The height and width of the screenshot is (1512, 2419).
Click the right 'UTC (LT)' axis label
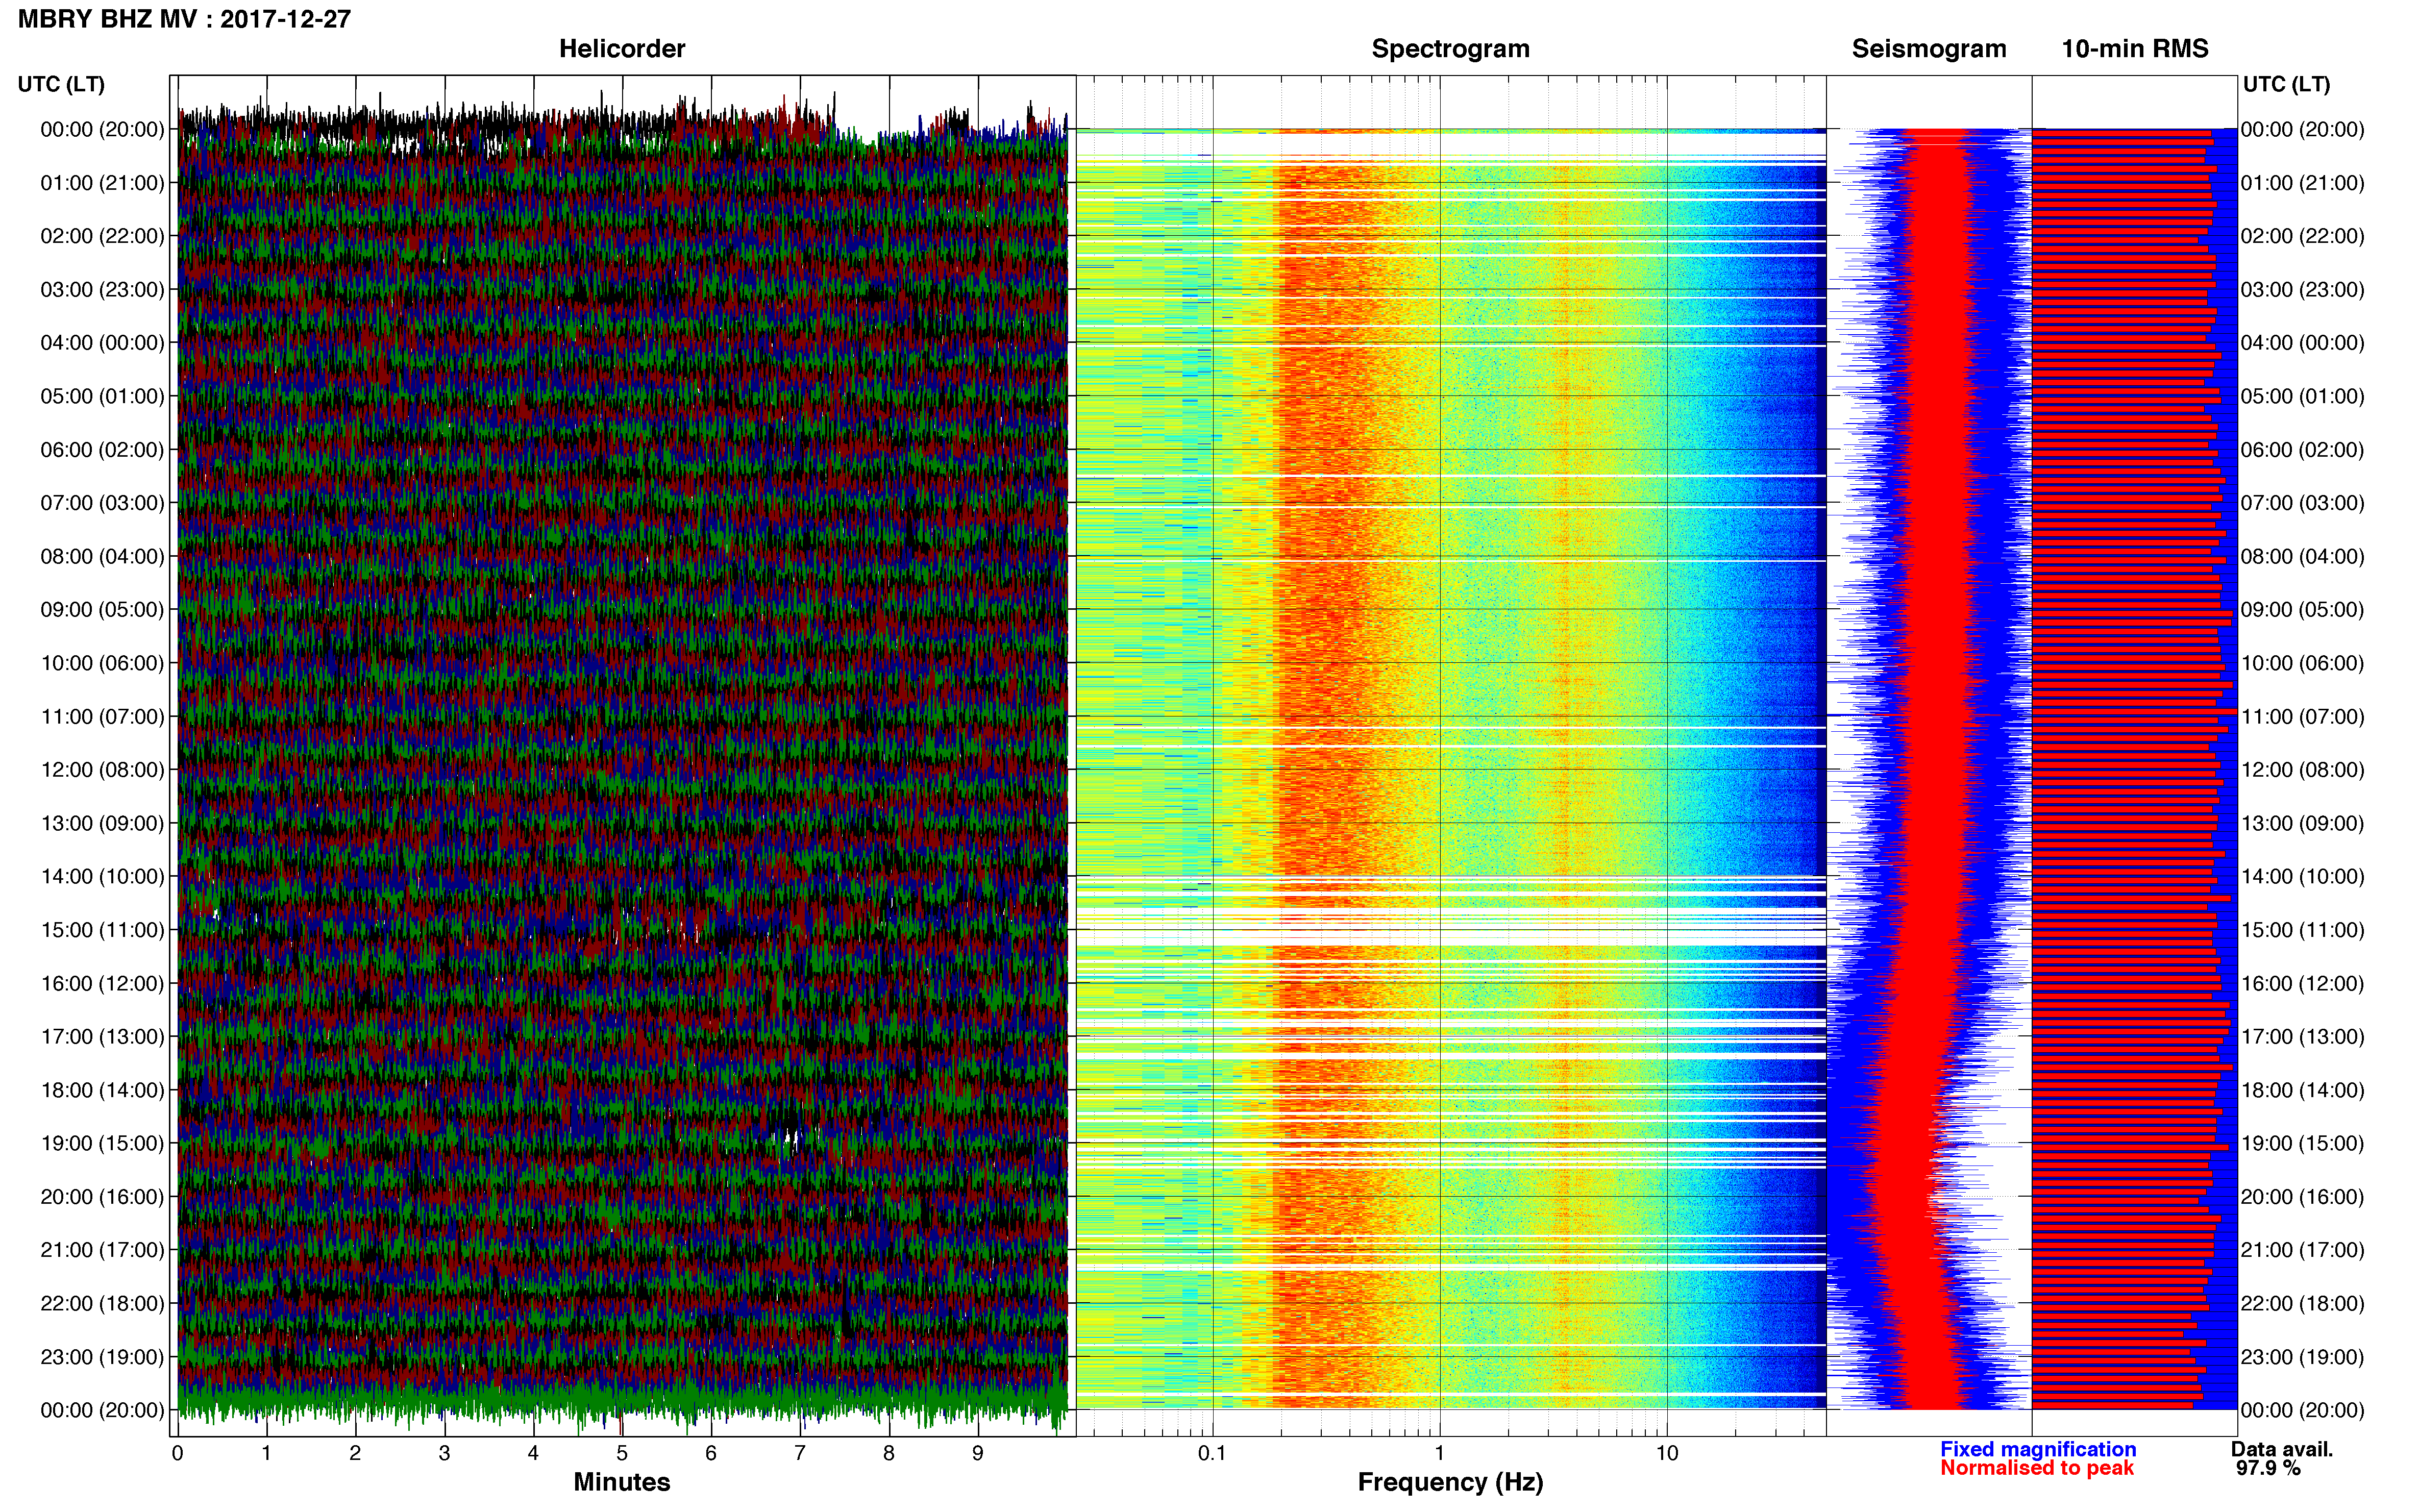point(2286,84)
